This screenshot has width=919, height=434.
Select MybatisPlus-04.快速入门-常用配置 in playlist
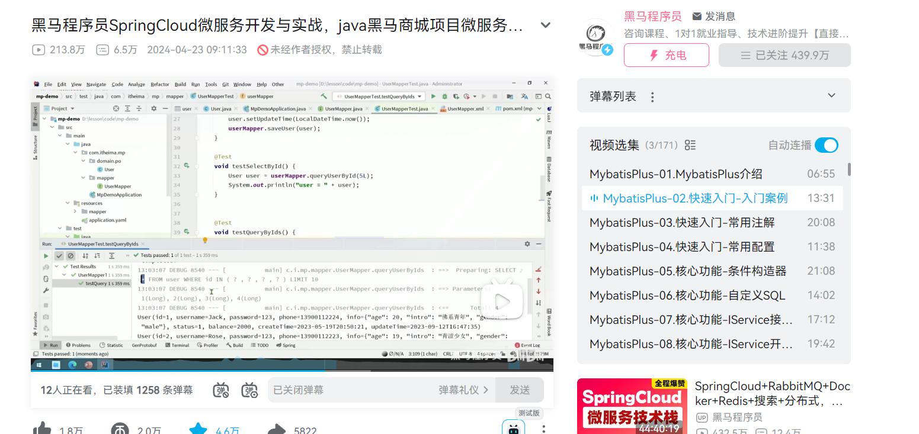click(x=712, y=247)
